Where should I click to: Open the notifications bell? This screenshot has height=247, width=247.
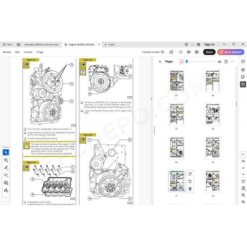192,44
